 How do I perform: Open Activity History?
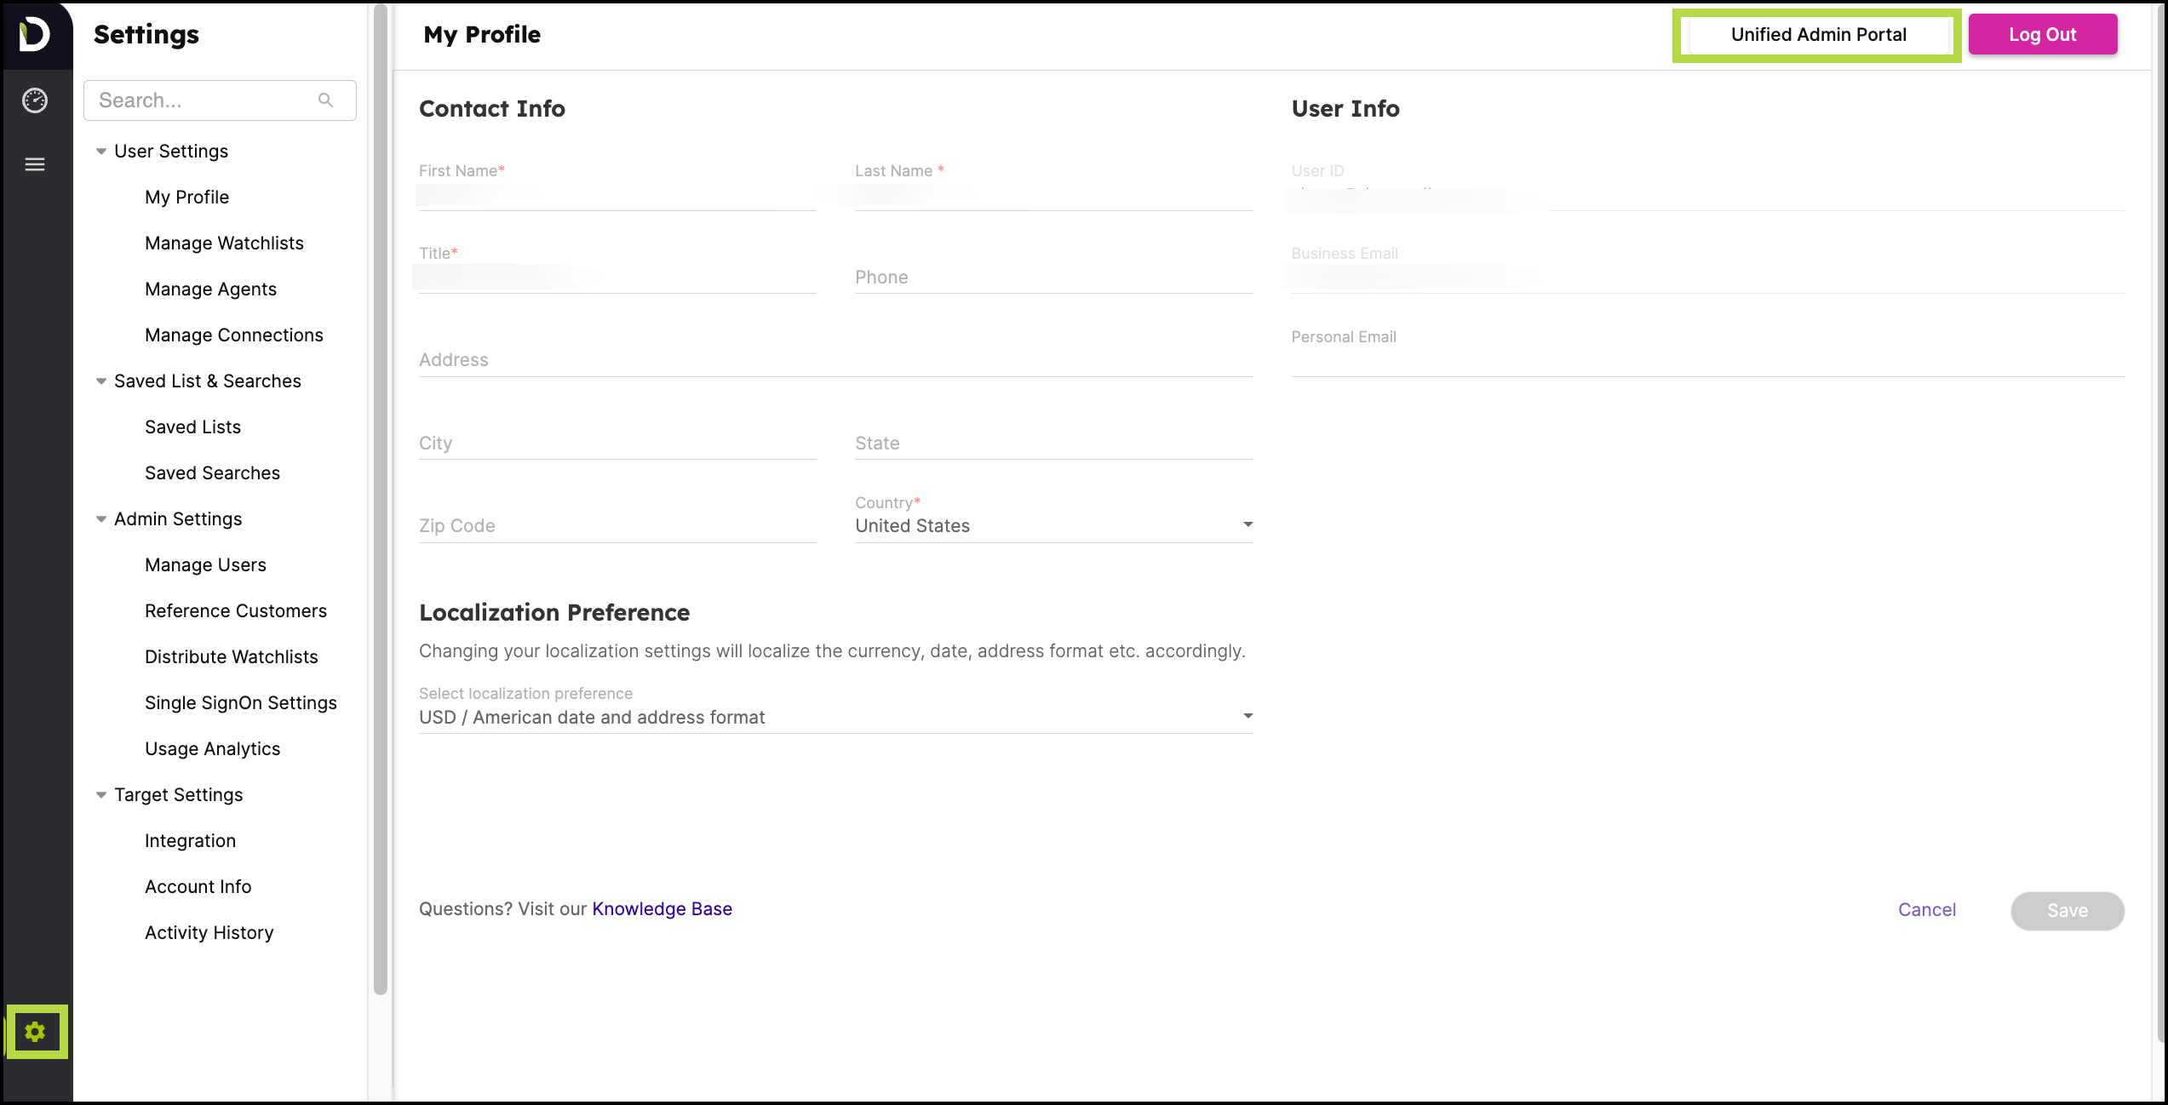209,933
